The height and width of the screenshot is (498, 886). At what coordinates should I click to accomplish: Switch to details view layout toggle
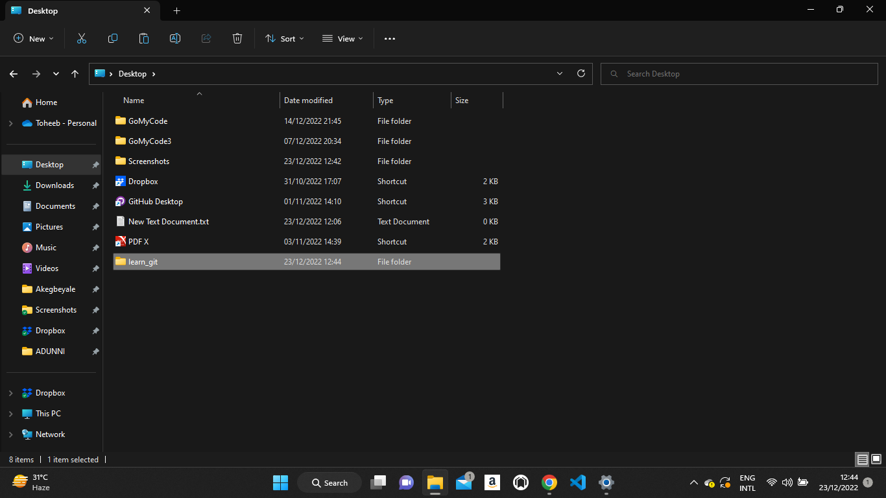tap(862, 460)
